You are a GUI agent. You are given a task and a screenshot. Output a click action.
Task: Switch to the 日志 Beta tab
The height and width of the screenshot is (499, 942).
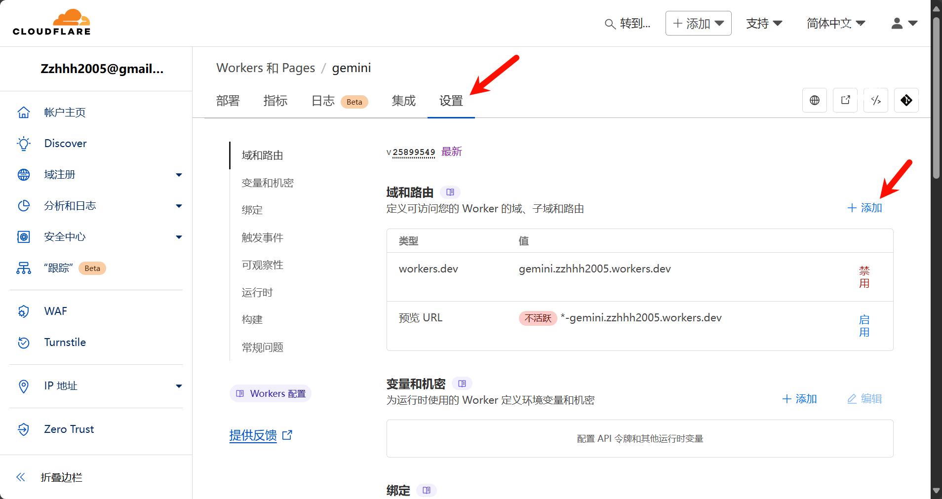[x=340, y=101]
